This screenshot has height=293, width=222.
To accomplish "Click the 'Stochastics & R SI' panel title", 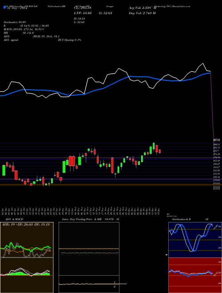I will tap(190, 219).
